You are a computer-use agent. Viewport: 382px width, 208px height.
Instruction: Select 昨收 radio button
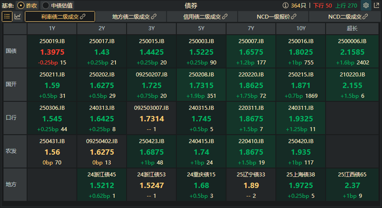tap(21, 6)
